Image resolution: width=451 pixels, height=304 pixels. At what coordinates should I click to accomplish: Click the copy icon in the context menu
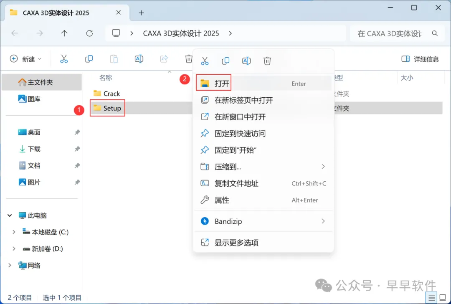click(225, 61)
